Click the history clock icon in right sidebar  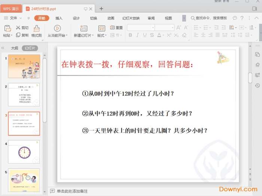point(258,85)
